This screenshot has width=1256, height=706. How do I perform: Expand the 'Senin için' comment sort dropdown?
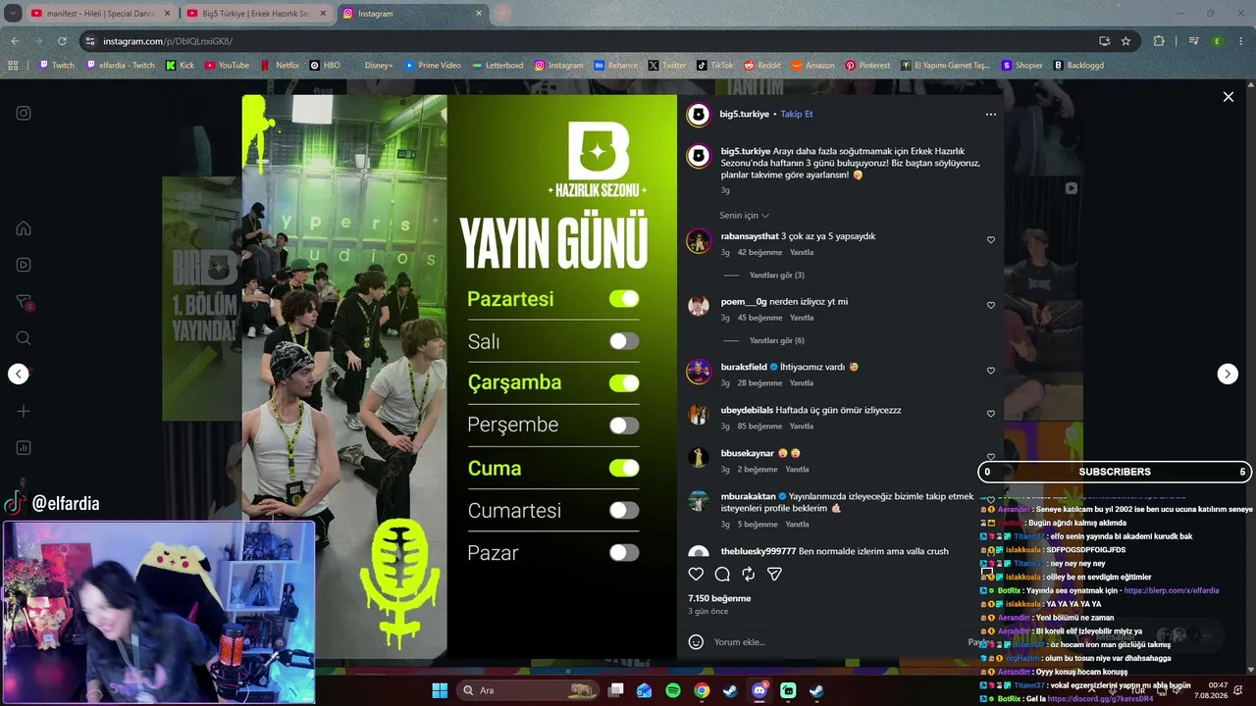(745, 216)
